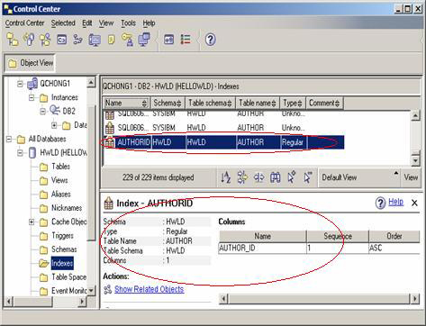
Task: Click the Show Related Objects icon
Action: click(x=107, y=289)
